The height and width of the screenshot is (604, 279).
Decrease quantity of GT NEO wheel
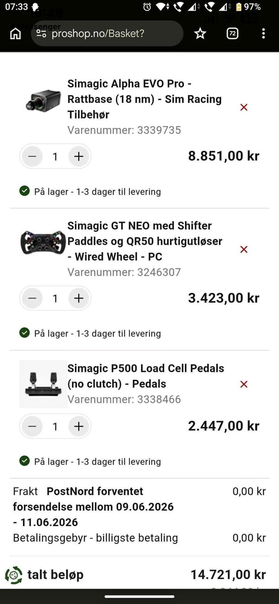[x=32, y=298]
